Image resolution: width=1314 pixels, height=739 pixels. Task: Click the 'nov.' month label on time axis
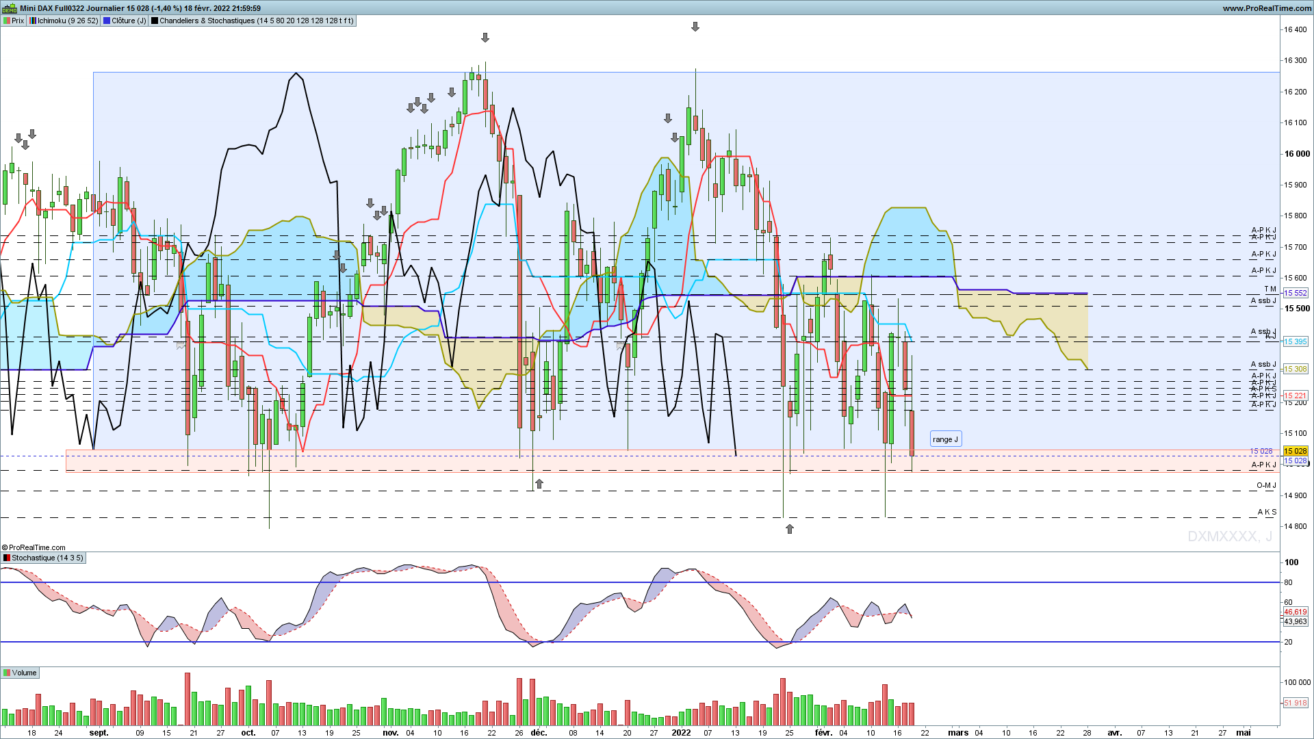391,733
